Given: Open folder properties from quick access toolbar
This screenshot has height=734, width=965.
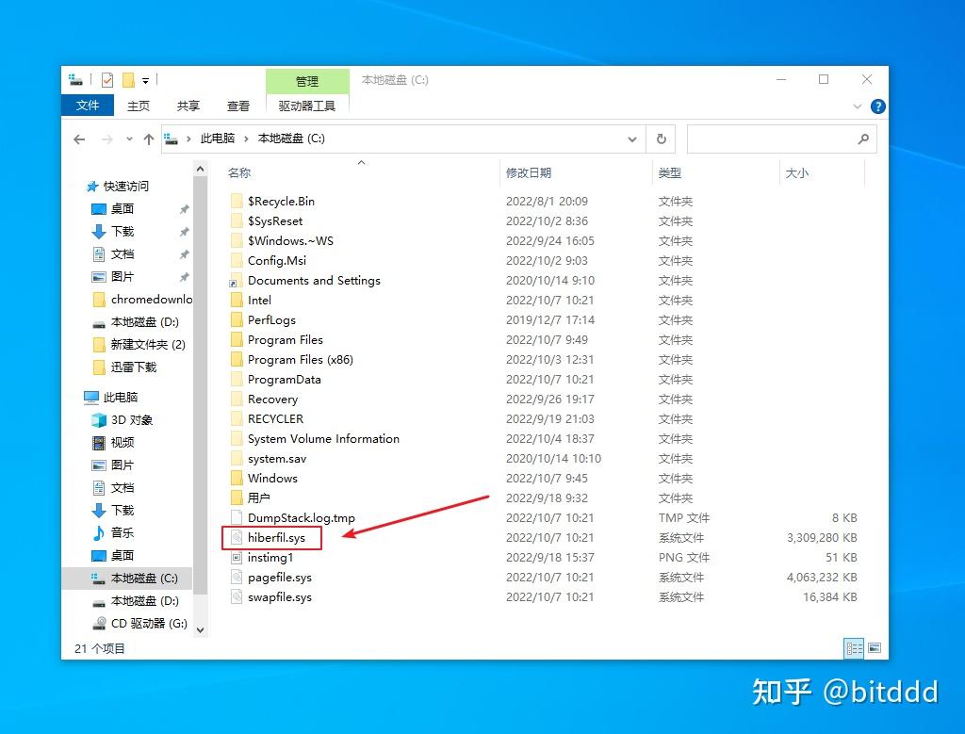Looking at the screenshot, I should click(106, 79).
